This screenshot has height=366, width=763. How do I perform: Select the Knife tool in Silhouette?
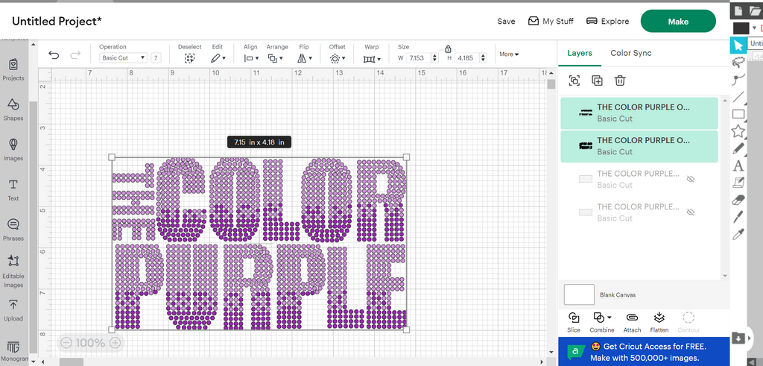[x=738, y=217]
